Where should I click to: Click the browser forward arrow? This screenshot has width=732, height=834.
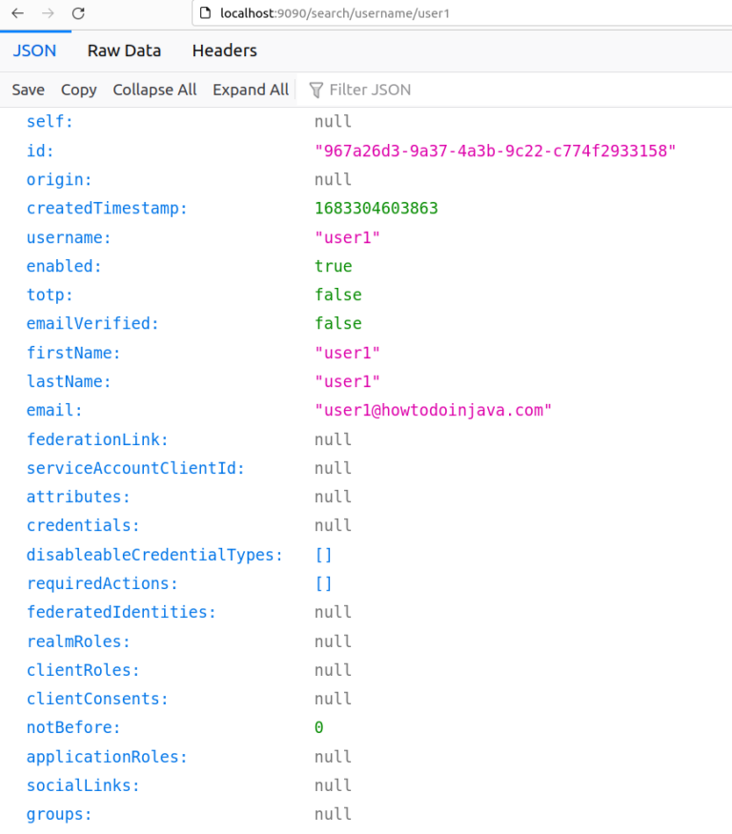(x=48, y=13)
